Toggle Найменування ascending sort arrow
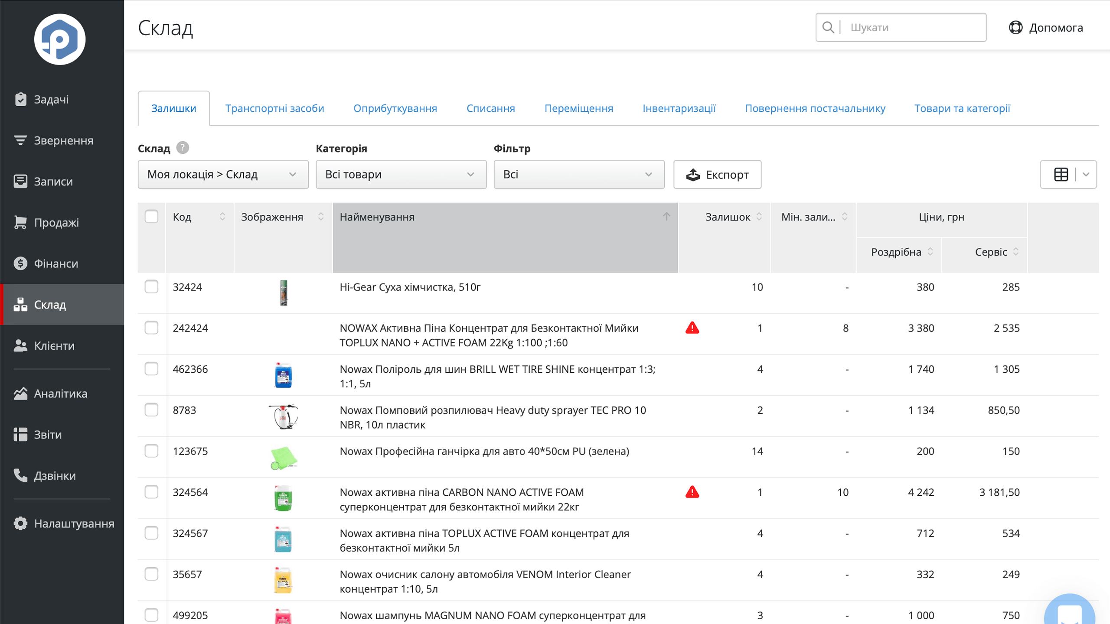1110x624 pixels. pos(666,217)
